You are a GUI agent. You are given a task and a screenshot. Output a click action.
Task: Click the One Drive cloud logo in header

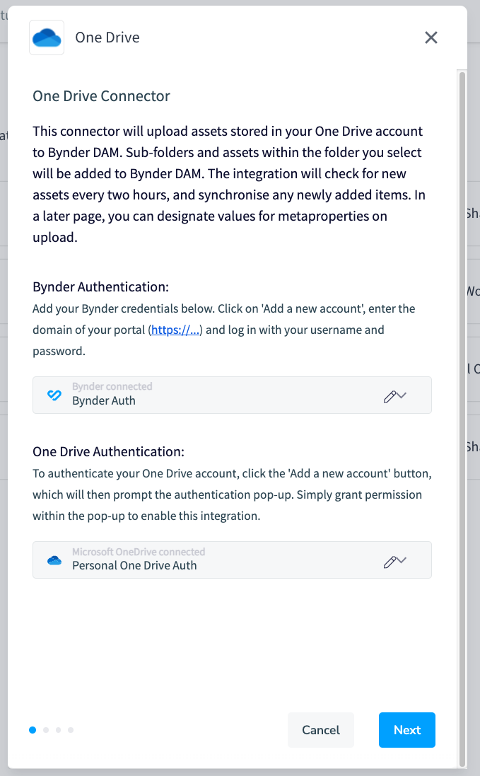47,37
